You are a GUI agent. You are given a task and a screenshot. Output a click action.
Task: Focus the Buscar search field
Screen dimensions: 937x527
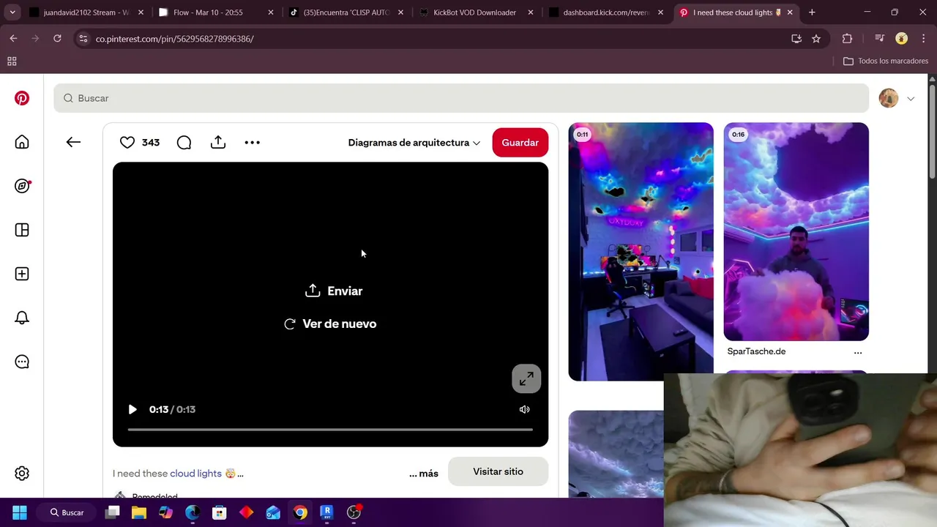[x=461, y=98]
